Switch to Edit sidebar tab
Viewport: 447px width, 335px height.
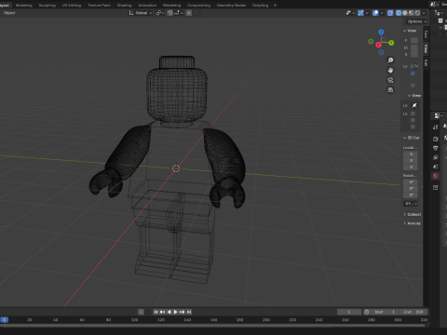tap(426, 63)
